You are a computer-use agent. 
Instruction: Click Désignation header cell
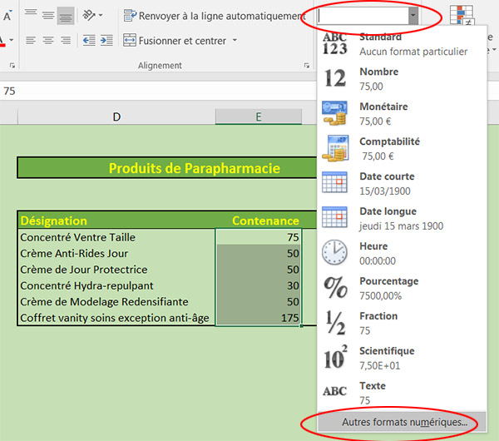click(116, 220)
